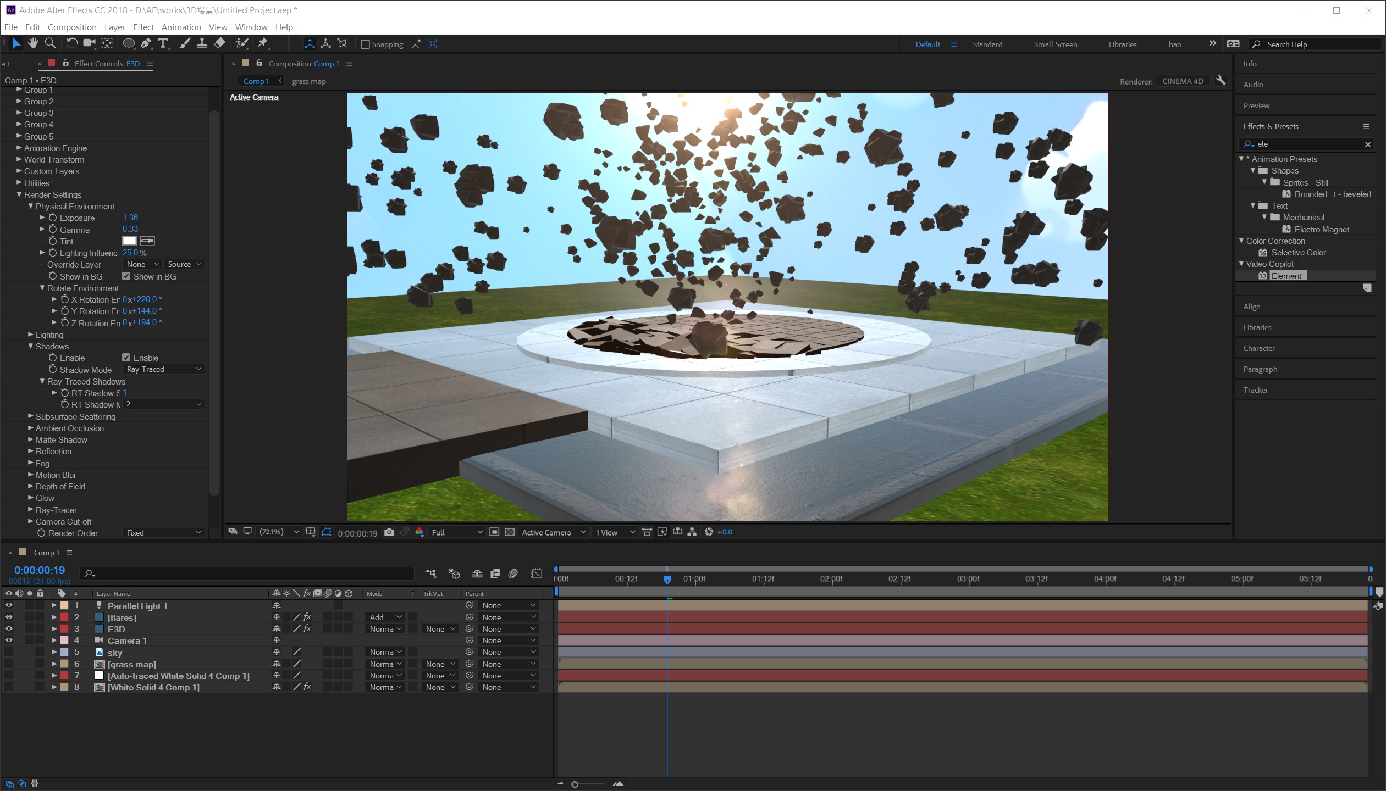Click the white Tint color swatch
Screen dimensions: 1386x791
click(x=129, y=241)
